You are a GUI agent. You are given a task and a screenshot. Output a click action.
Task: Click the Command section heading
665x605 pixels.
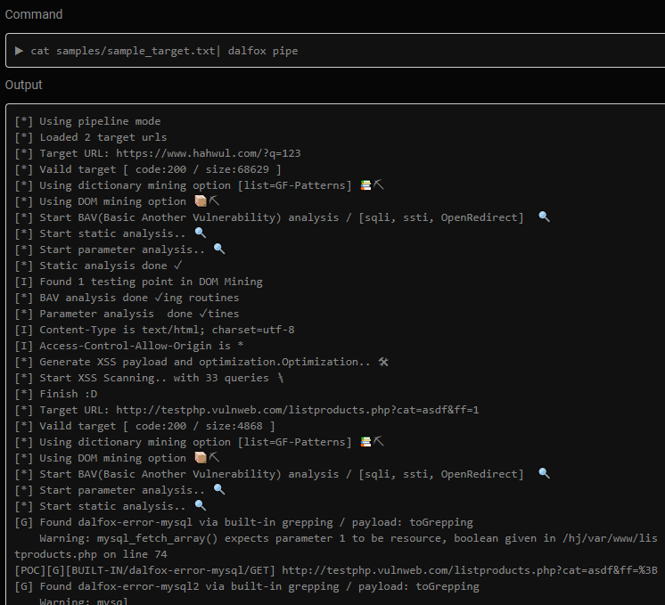(x=34, y=14)
